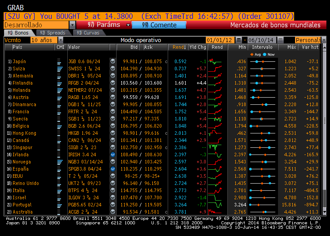Screen dimensions: 330x236
Task: Click the check icon in the Alemania row
Action: (x=113, y=76)
